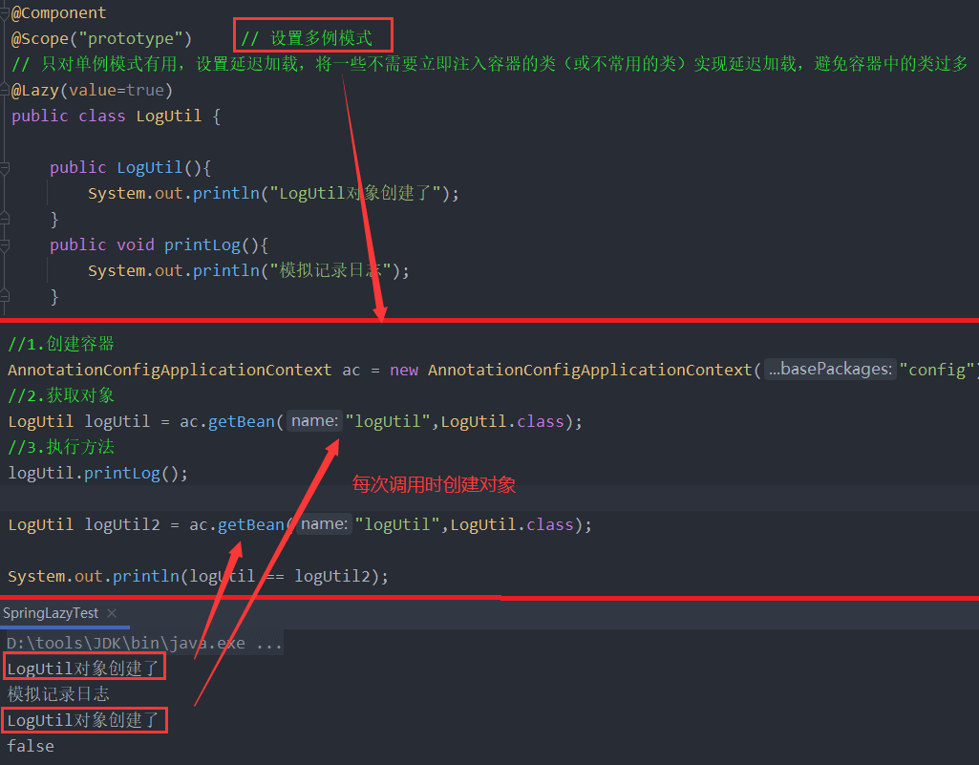979x765 pixels.
Task: Click the //1.创建容器 comment
Action: coord(60,344)
